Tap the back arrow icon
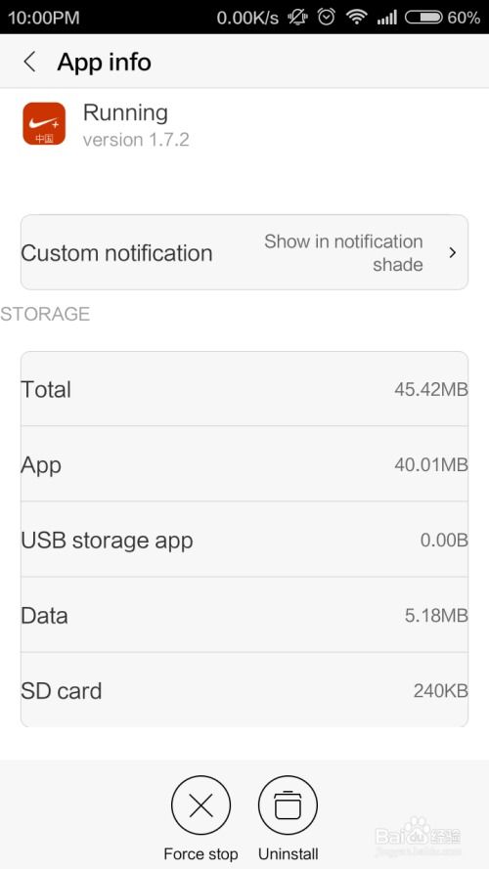 [30, 62]
